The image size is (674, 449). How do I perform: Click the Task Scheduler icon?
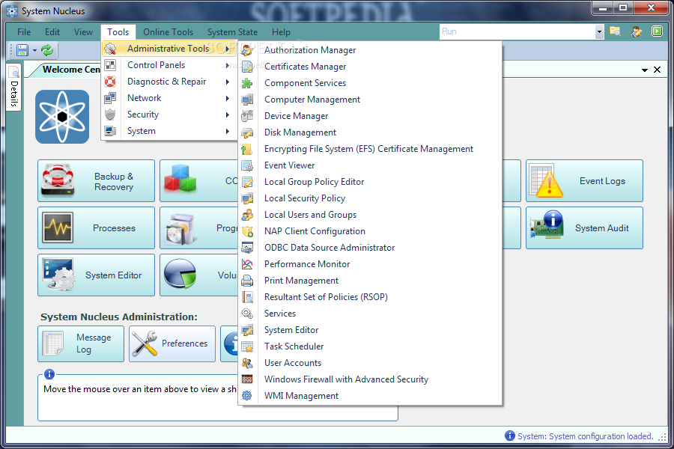click(x=247, y=346)
